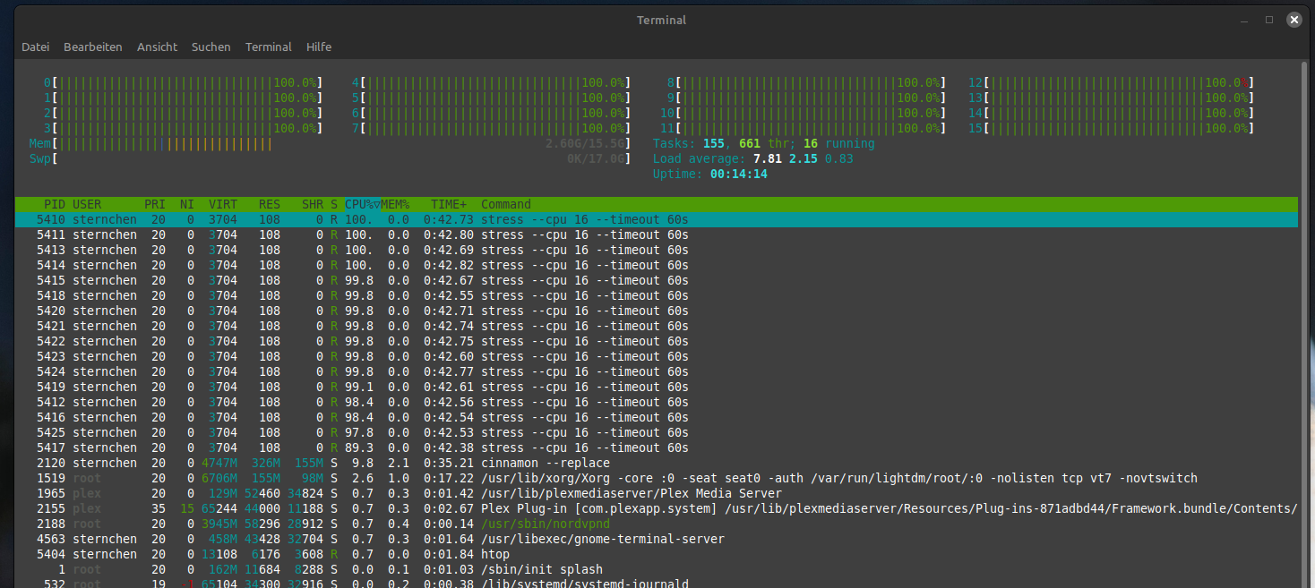The image size is (1315, 588).
Task: Sort by the Command column header
Action: [x=506, y=204]
